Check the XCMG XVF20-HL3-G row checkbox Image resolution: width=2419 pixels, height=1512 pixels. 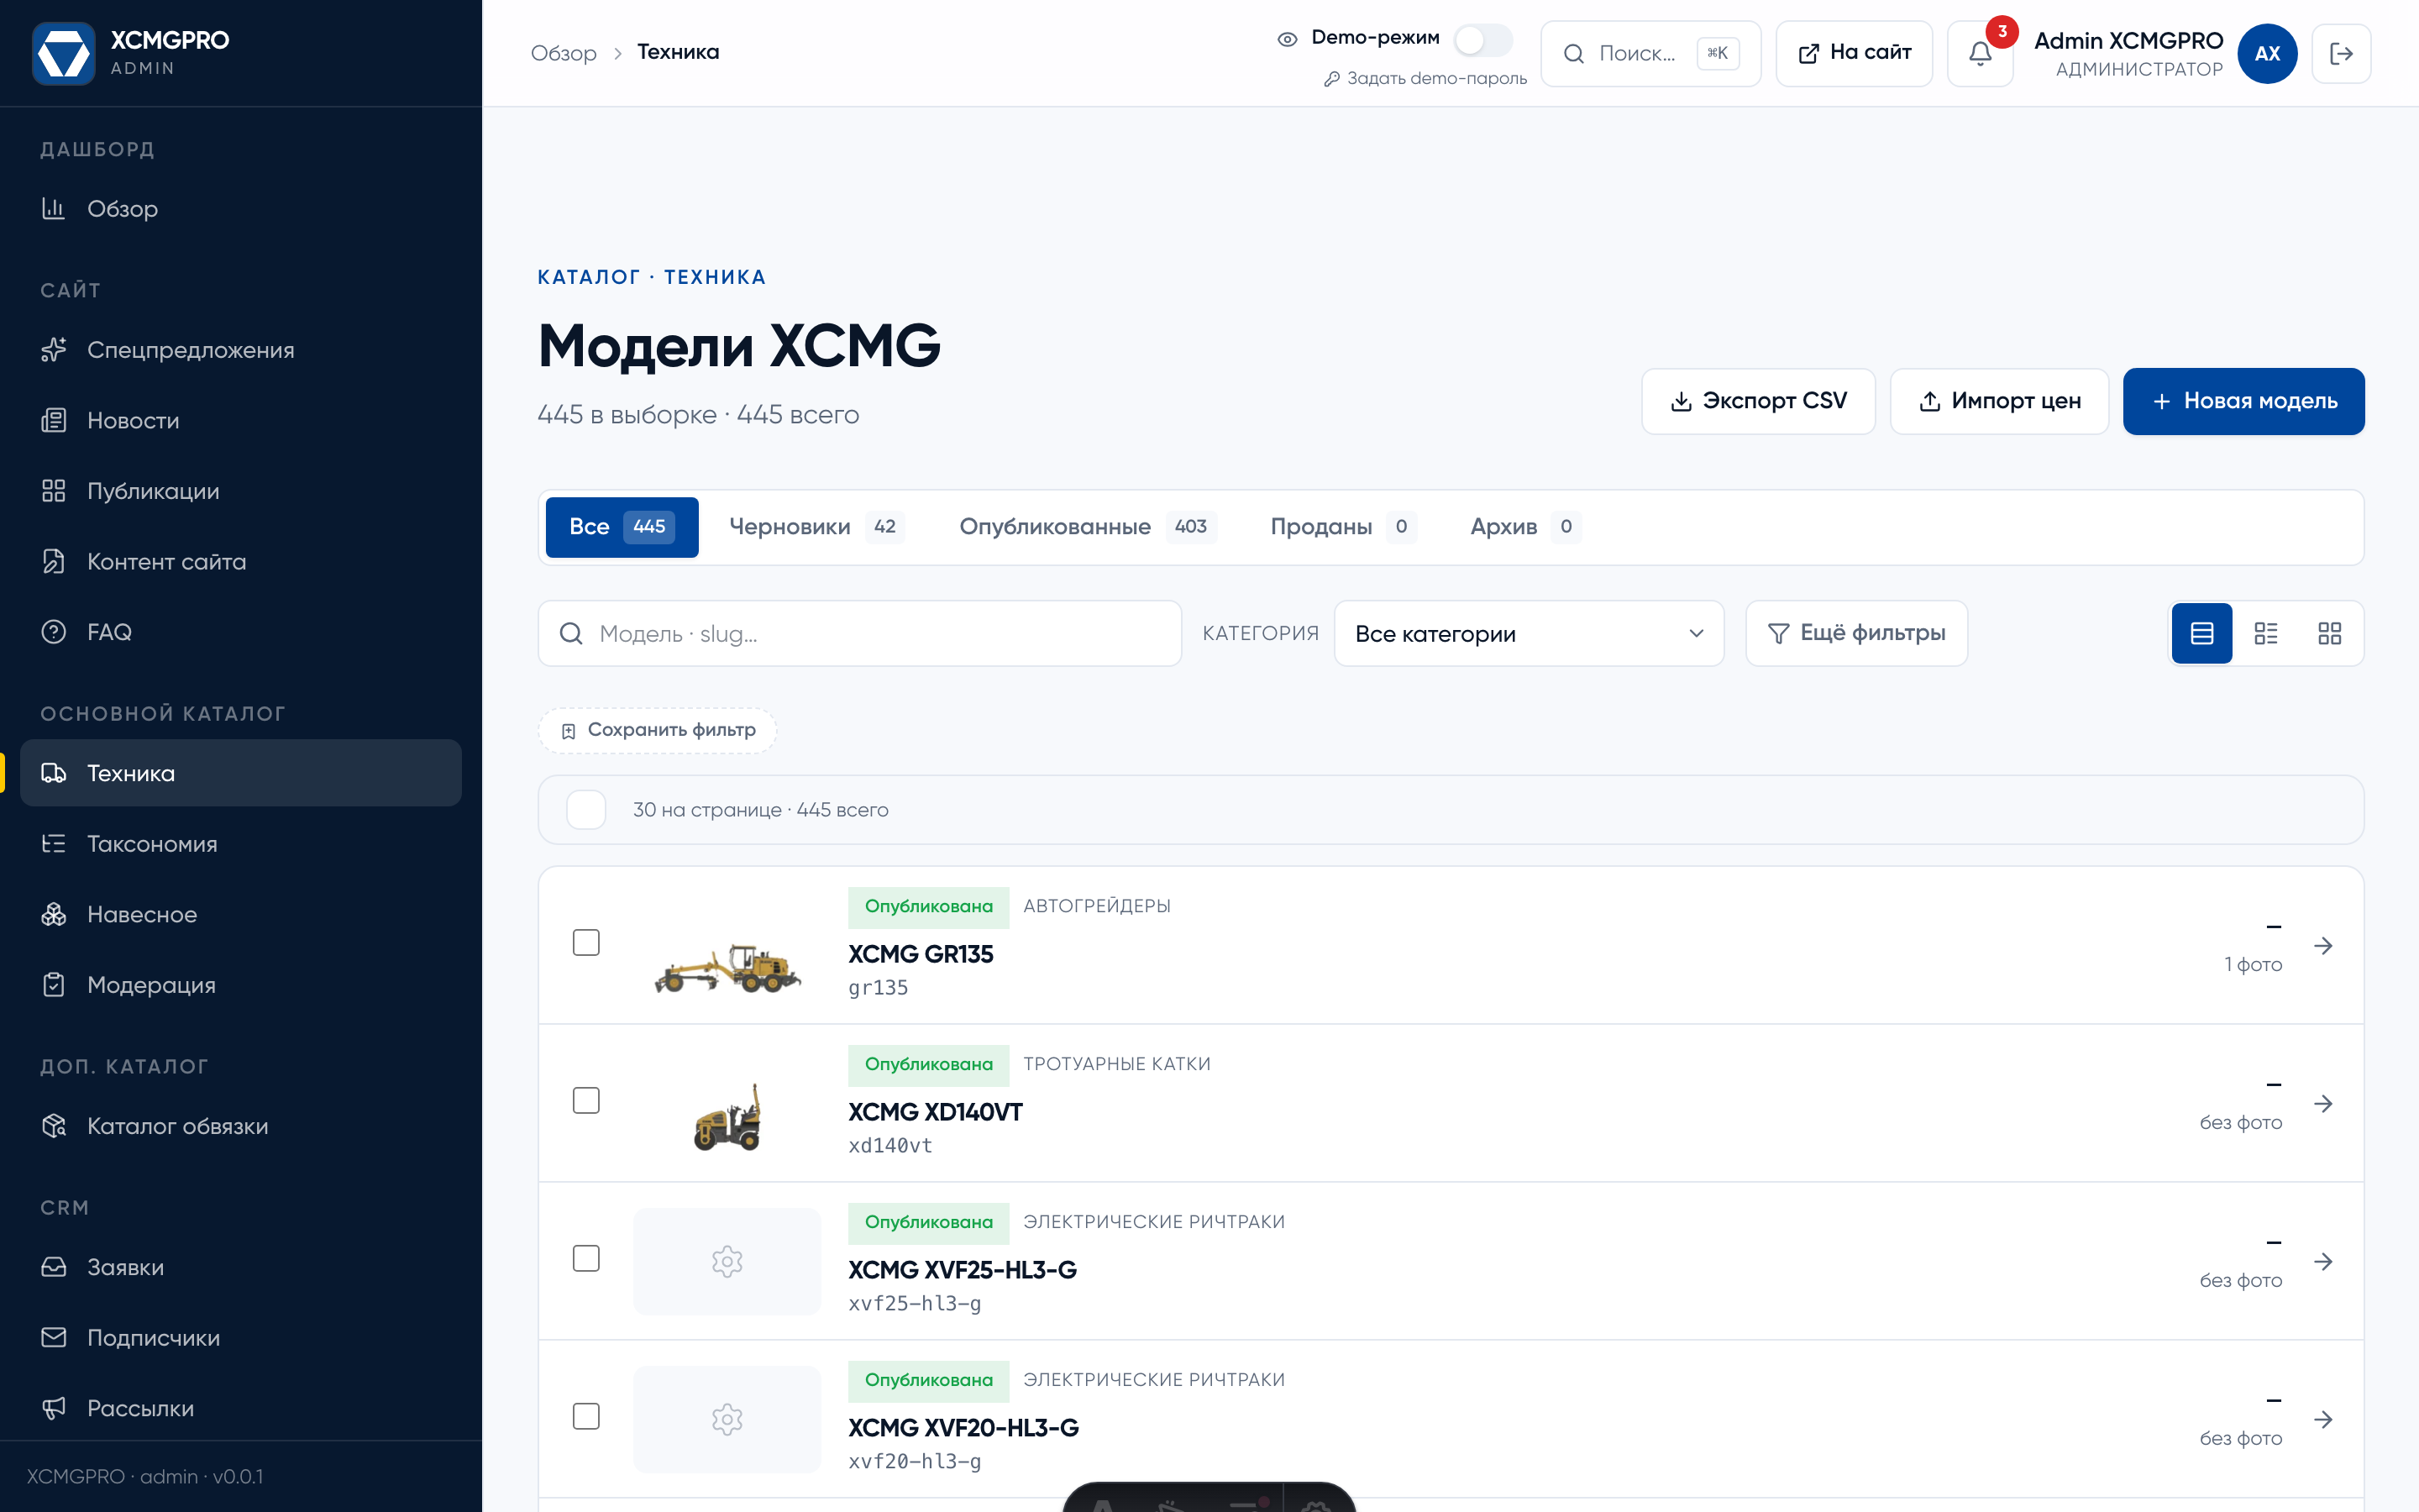pos(585,1416)
